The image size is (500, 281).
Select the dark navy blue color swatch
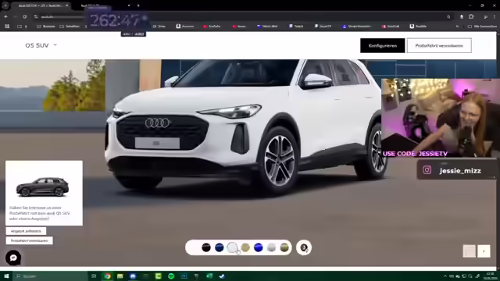pos(219,247)
